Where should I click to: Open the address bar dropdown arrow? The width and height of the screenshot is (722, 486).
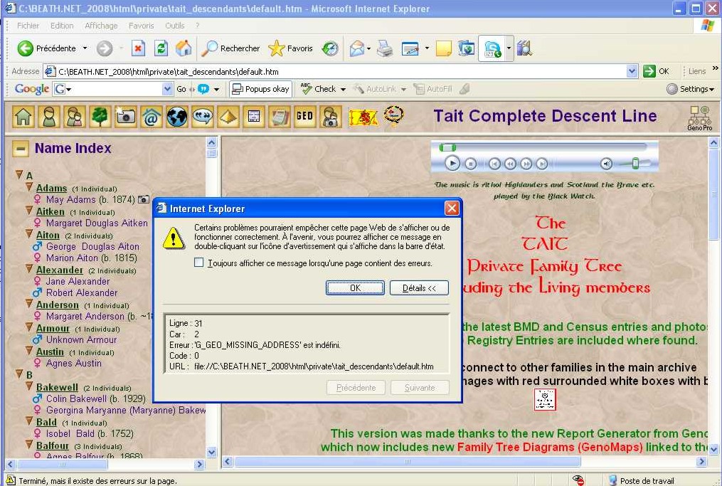pos(632,71)
